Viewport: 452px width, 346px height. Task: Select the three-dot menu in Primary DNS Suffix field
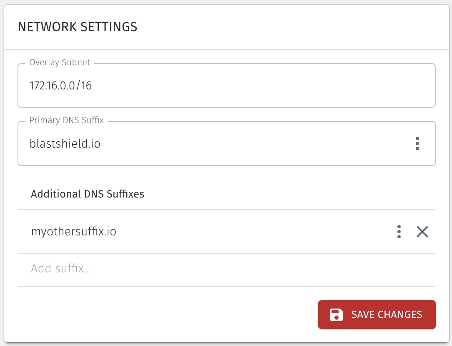pos(417,143)
